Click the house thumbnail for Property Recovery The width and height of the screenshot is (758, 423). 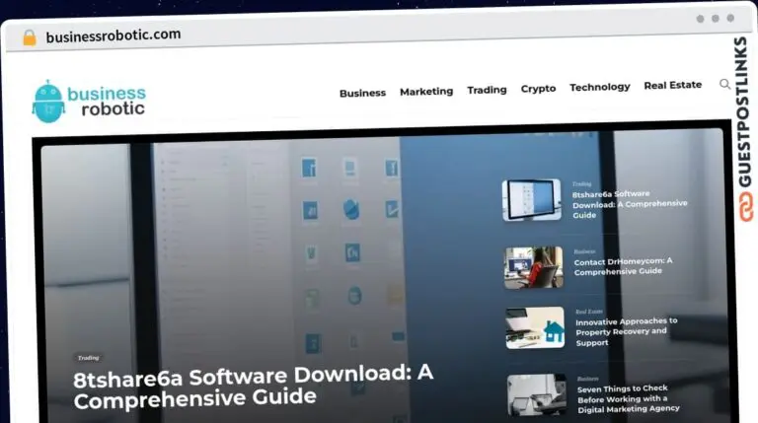coord(535,327)
